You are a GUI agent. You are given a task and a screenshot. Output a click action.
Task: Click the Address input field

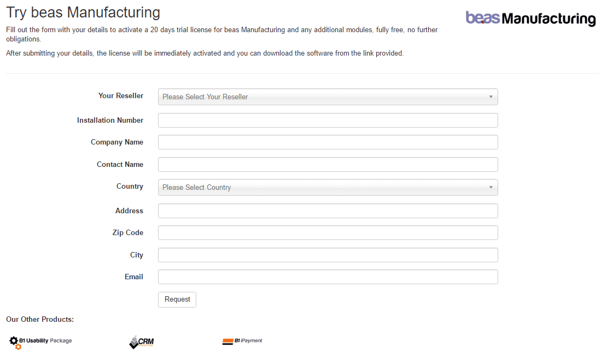click(x=328, y=211)
